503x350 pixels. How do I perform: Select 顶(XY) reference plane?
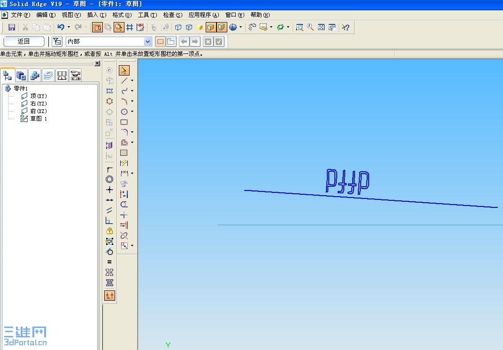[39, 96]
